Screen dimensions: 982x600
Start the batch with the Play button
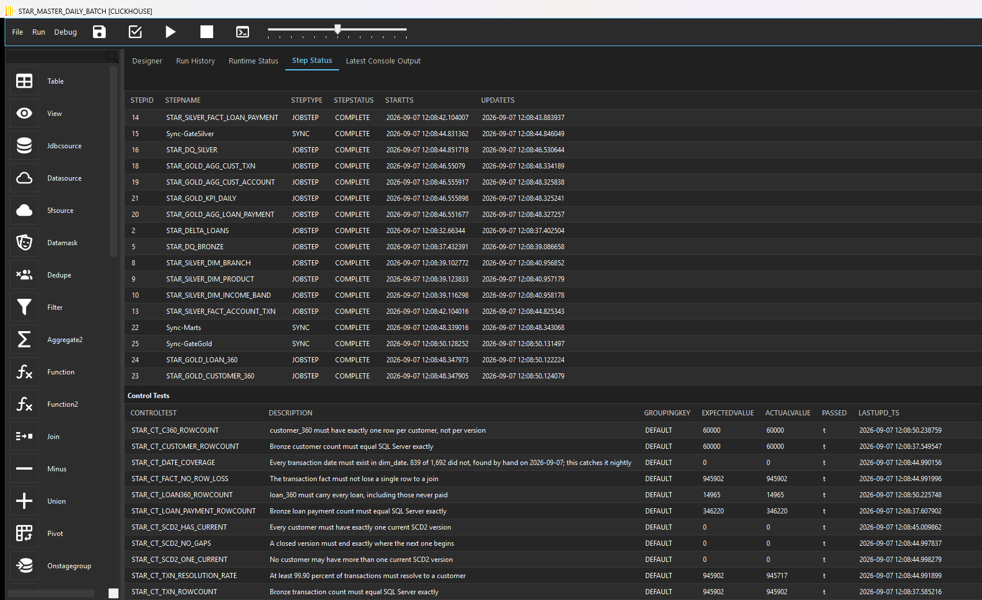pos(170,32)
